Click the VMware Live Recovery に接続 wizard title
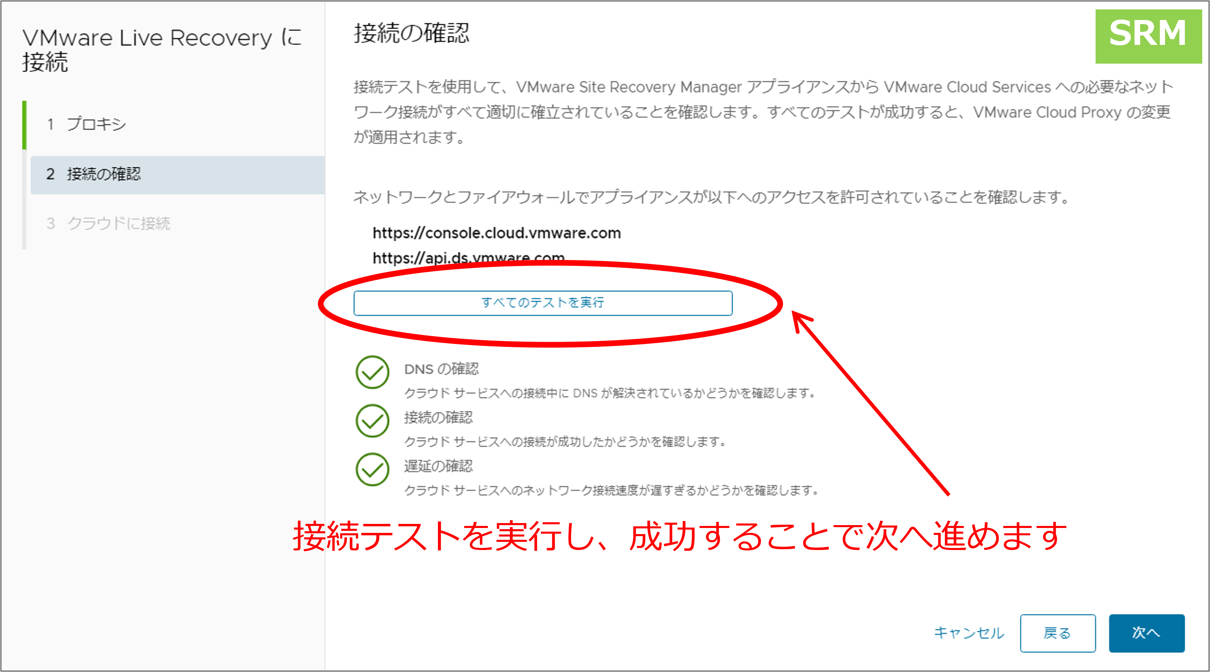The width and height of the screenshot is (1210, 672). coord(162,50)
